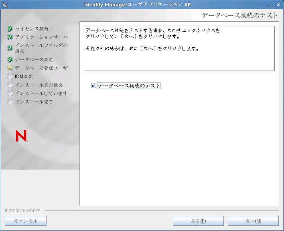Click empty circle icon beside IDM設定
Screen dimensions: 284x231
pos(10,76)
